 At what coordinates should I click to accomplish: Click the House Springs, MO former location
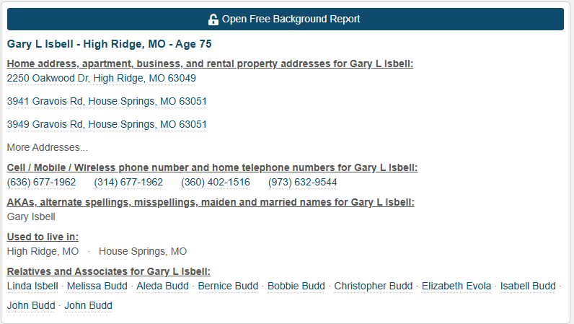(x=143, y=251)
